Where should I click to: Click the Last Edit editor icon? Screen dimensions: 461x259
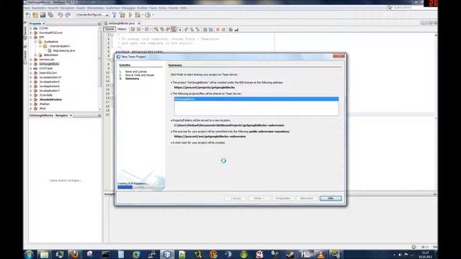click(133, 29)
